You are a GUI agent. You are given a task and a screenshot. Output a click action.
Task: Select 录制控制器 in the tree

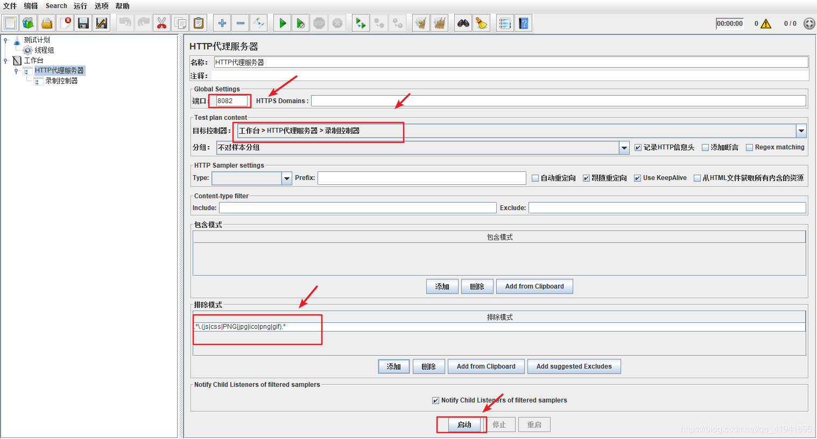coord(61,81)
